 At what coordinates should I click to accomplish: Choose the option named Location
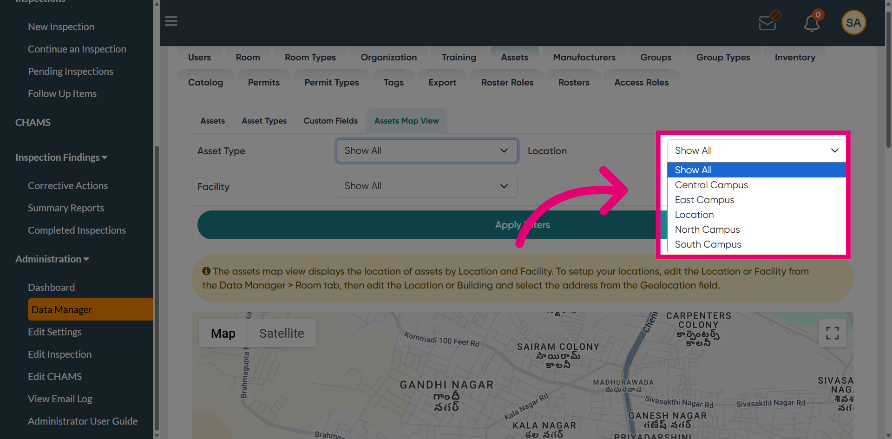coord(756,215)
